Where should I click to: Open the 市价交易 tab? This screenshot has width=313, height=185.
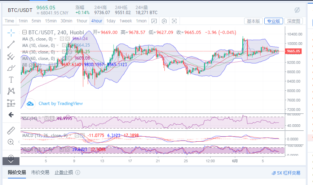pos(40,172)
